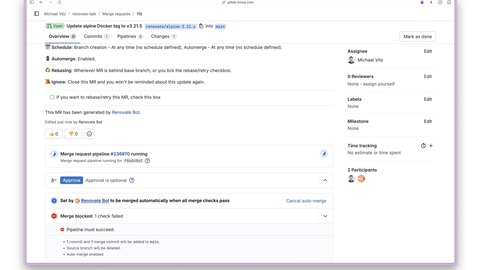Image resolution: width=481 pixels, height=270 pixels.
Task: Click the orange Renovate Bot participant avatar
Action: [x=361, y=179]
